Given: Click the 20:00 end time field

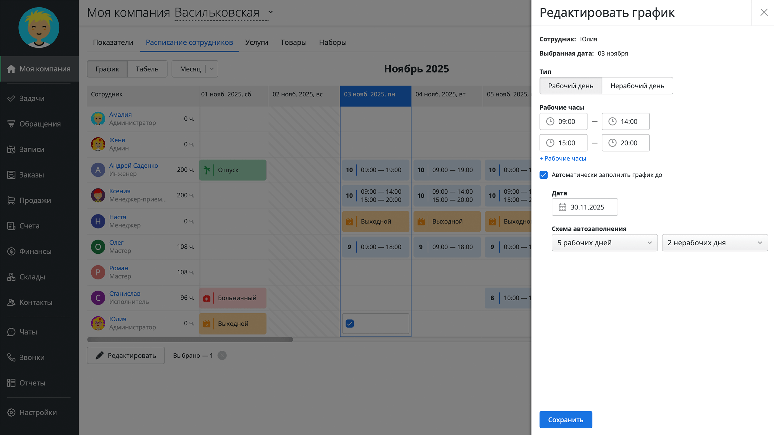Looking at the screenshot, I should 628,143.
